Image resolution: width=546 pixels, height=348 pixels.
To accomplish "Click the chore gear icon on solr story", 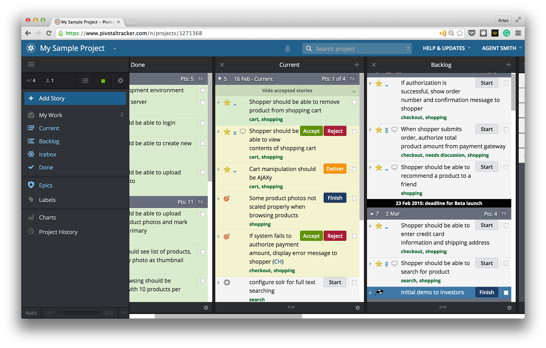I will point(227,282).
